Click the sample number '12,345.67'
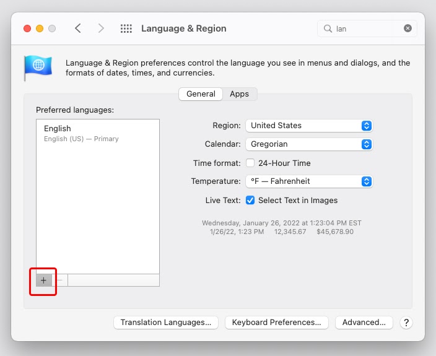436x356 pixels. click(x=290, y=232)
